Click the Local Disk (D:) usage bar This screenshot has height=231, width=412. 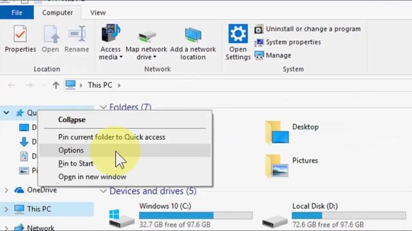point(349,216)
